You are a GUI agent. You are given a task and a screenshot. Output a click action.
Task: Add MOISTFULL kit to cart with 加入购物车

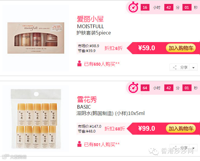pos(181,48)
